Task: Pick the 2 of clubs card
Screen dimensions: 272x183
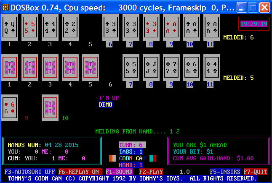Action: (70, 27)
